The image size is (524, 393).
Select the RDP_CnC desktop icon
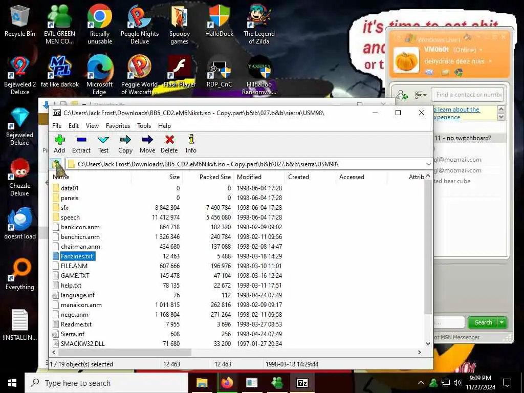[219, 72]
